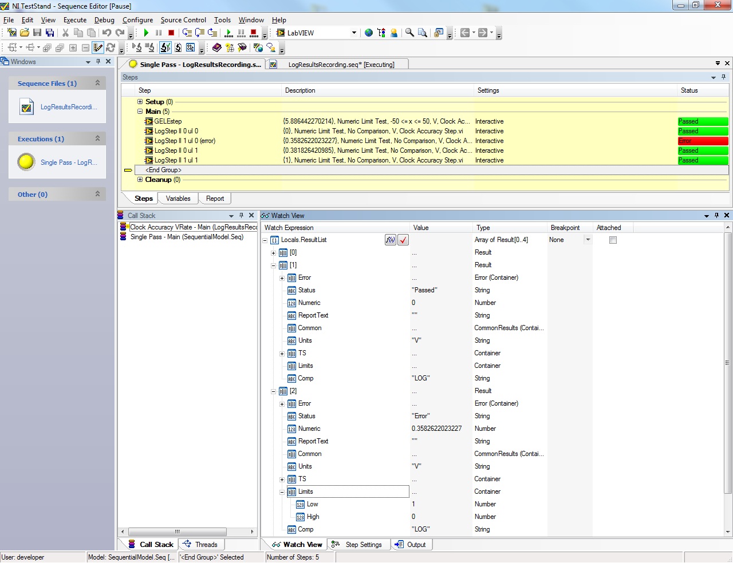Click the purple book help icon

tap(216, 47)
